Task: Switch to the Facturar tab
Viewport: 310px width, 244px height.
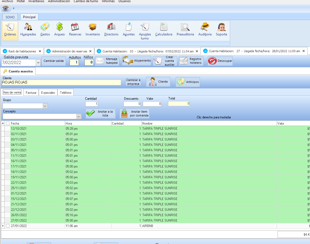Action: tap(31, 93)
